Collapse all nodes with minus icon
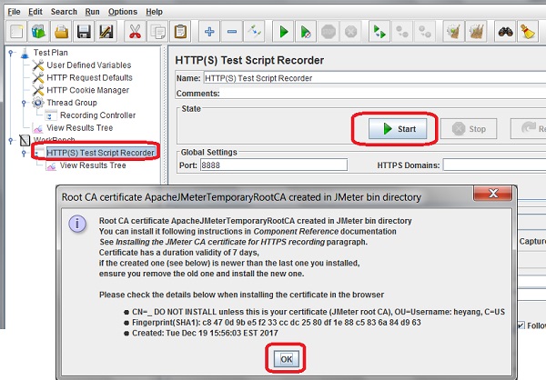Screen dimensions: 546x380 [232, 32]
